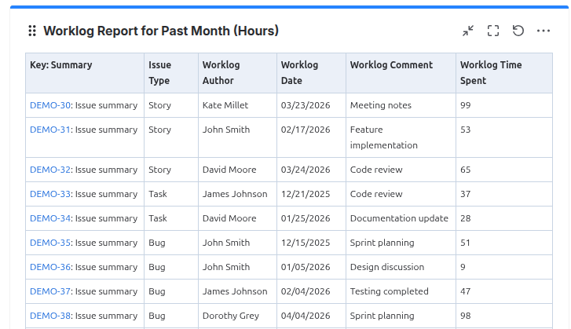The width and height of the screenshot is (571, 329).
Task: Select Sprint planning in the DEMO-38 row
Action: [x=382, y=316]
